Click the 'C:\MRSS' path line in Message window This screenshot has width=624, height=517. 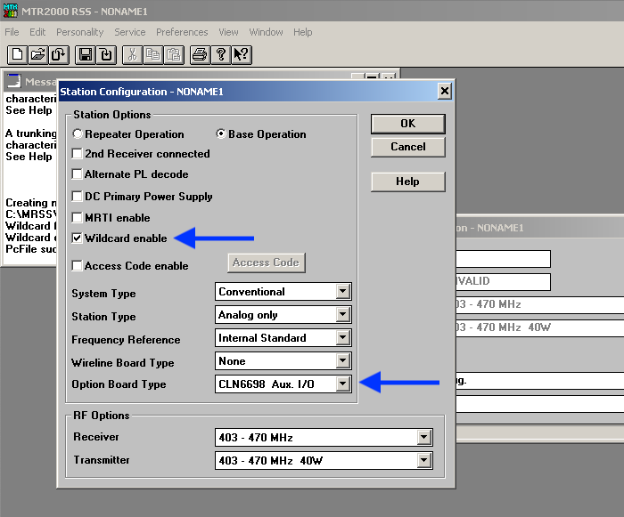tap(31, 214)
